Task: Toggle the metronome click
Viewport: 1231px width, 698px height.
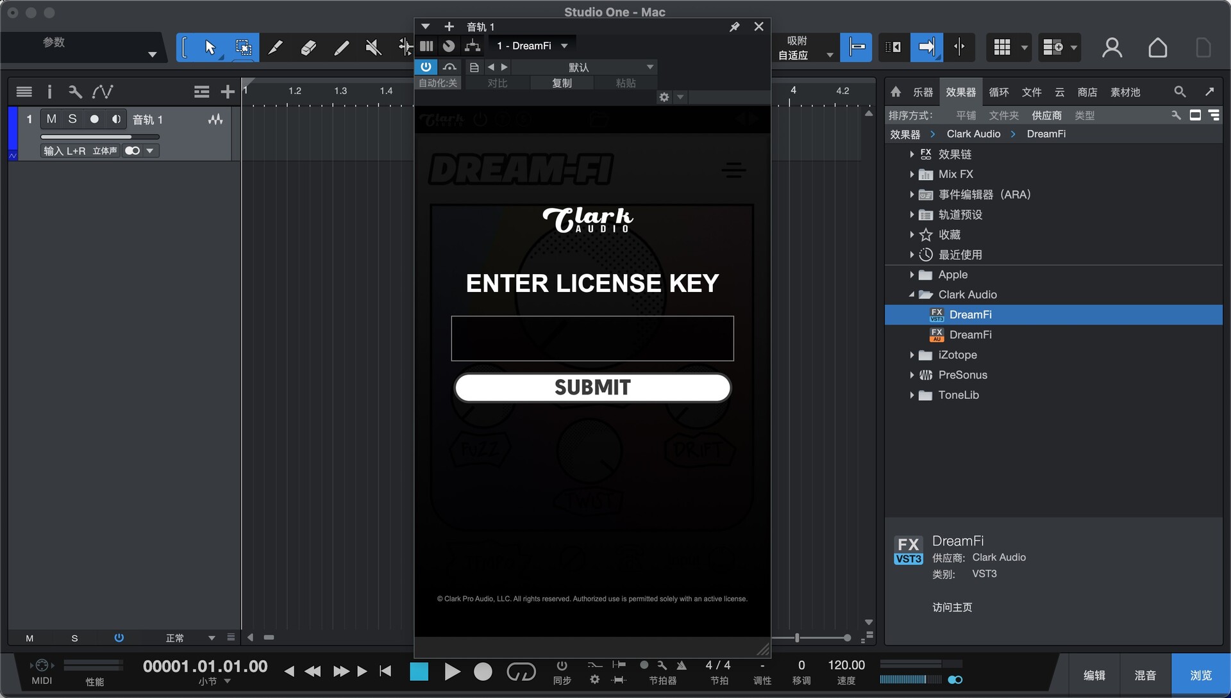Action: coord(682,665)
